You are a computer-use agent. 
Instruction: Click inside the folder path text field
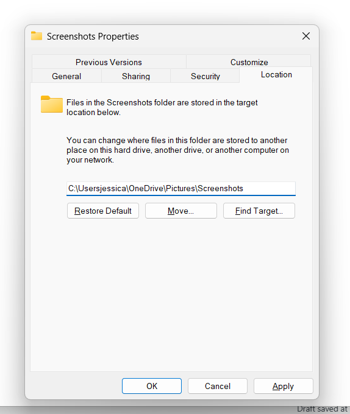pyautogui.click(x=181, y=189)
